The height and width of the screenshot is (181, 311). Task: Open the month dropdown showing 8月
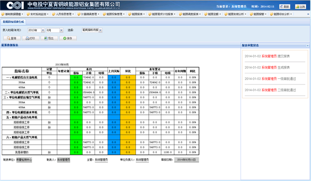point(54,30)
